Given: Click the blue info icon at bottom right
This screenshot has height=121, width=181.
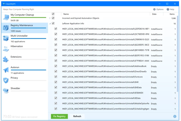Looking at the screenshot, I should [175, 116].
